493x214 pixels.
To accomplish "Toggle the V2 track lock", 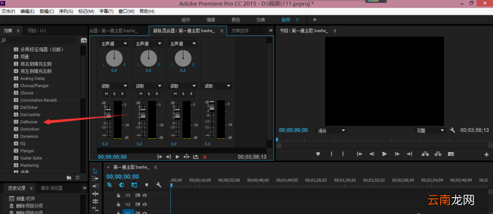I will 118,204.
